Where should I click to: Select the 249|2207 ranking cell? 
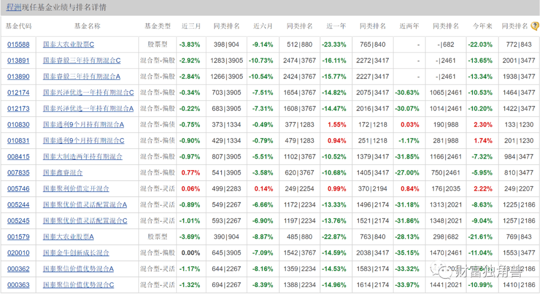coord(519,188)
